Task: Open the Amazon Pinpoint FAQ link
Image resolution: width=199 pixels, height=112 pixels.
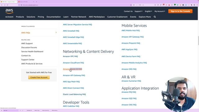Action: point(131,43)
